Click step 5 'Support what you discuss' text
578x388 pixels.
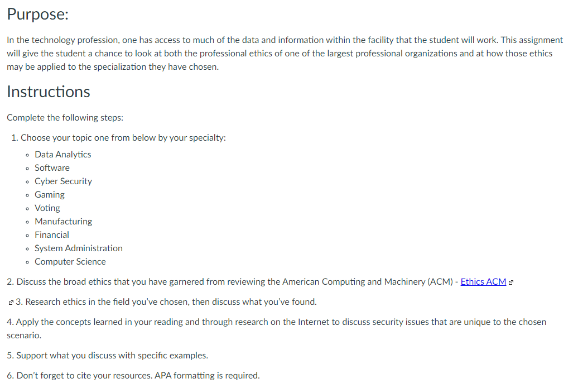click(107, 356)
